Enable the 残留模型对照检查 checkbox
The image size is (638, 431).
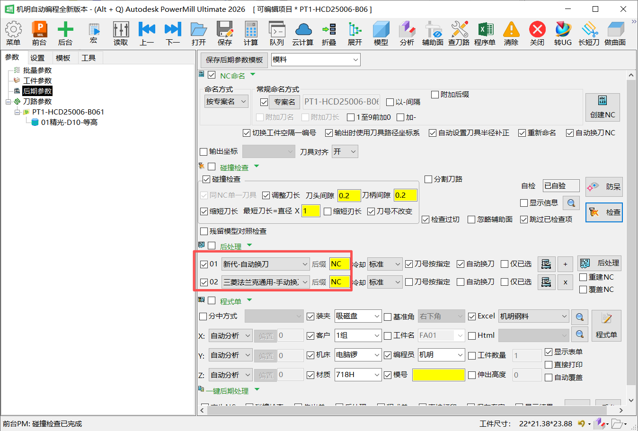(204, 231)
